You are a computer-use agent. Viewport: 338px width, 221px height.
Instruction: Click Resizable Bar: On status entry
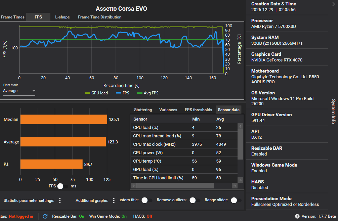coord(68,216)
